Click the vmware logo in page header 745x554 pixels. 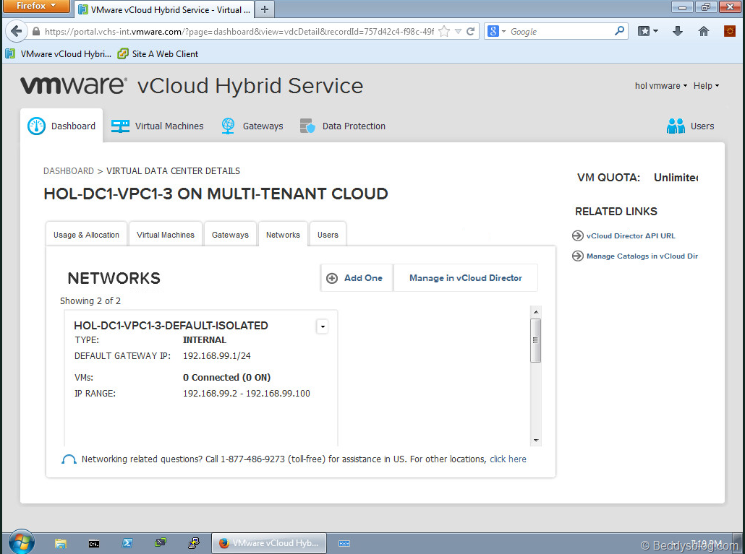[73, 85]
